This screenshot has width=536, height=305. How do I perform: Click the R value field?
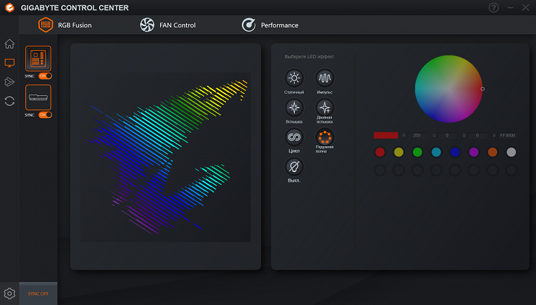click(x=416, y=135)
